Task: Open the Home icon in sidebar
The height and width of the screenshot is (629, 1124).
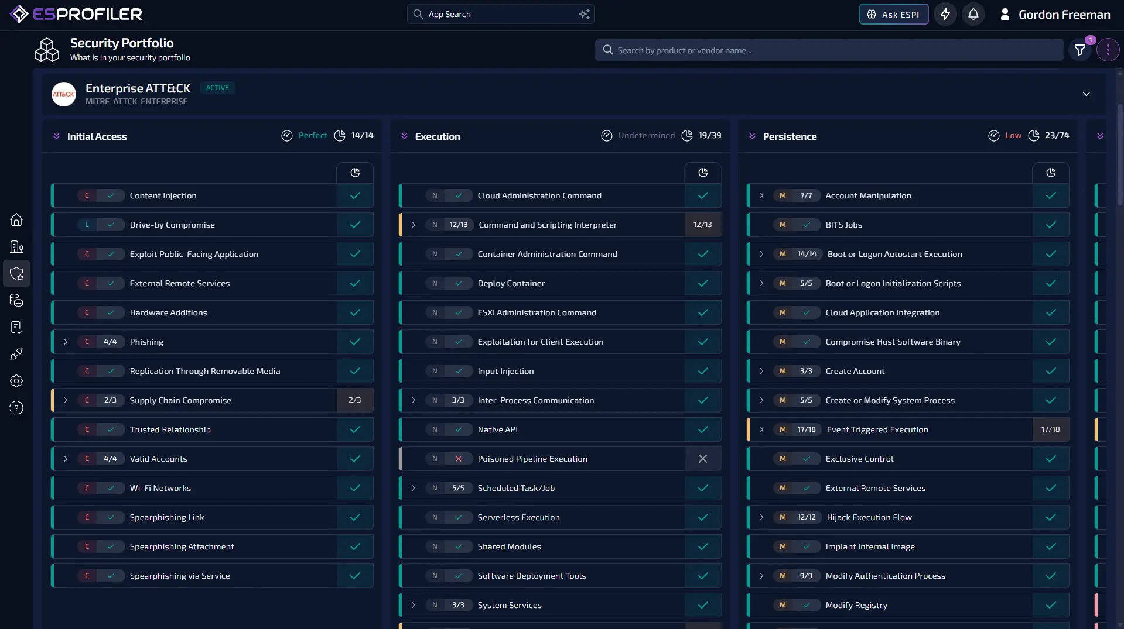Action: point(16,219)
